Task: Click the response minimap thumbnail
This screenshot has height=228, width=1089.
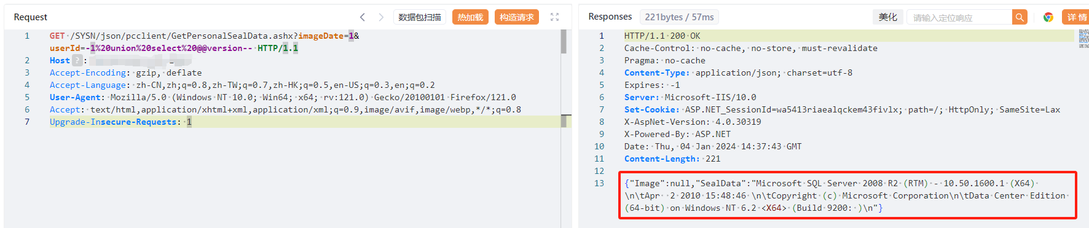Action: click(x=1083, y=39)
